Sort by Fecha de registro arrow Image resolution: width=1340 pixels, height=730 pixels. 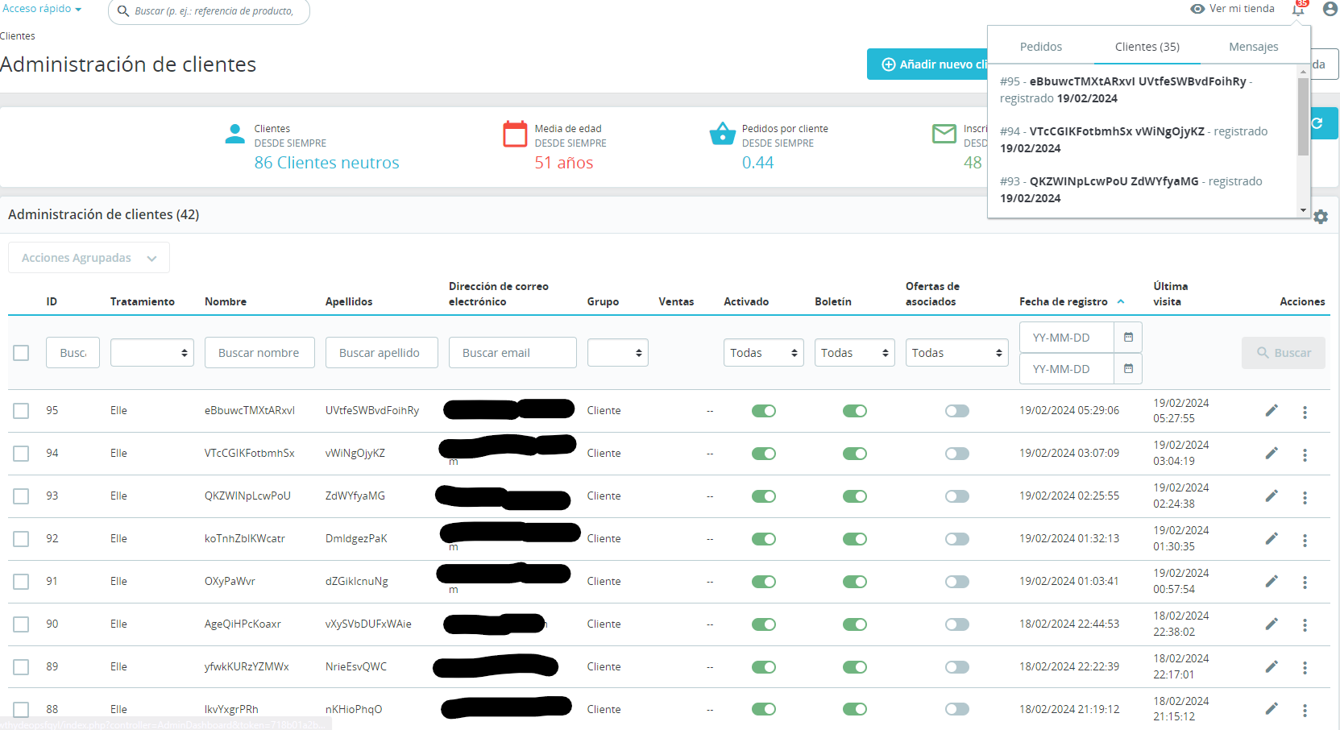point(1121,301)
